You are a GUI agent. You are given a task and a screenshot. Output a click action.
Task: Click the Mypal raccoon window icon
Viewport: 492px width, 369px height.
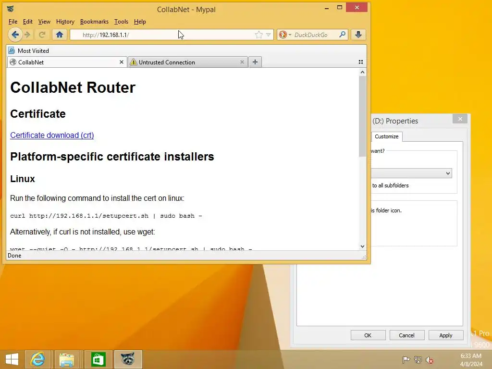(x=11, y=9)
